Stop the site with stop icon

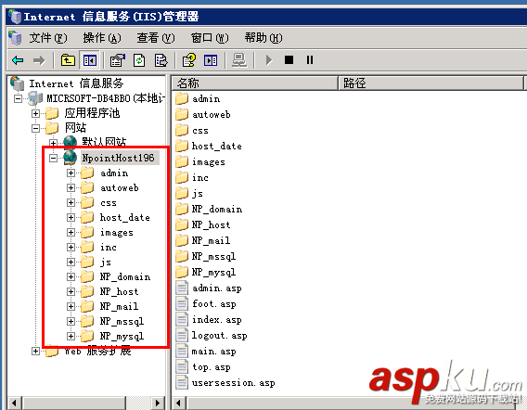(289, 60)
